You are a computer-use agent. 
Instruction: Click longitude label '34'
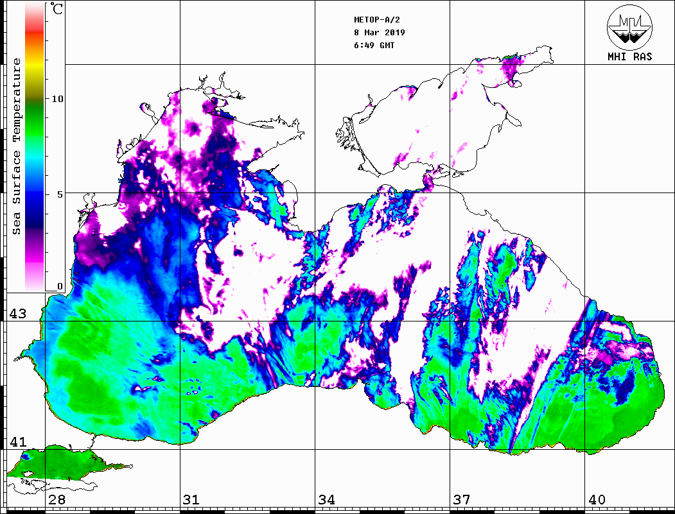coord(327,500)
